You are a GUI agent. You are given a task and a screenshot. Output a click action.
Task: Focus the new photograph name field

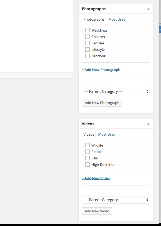pyautogui.click(x=116, y=80)
